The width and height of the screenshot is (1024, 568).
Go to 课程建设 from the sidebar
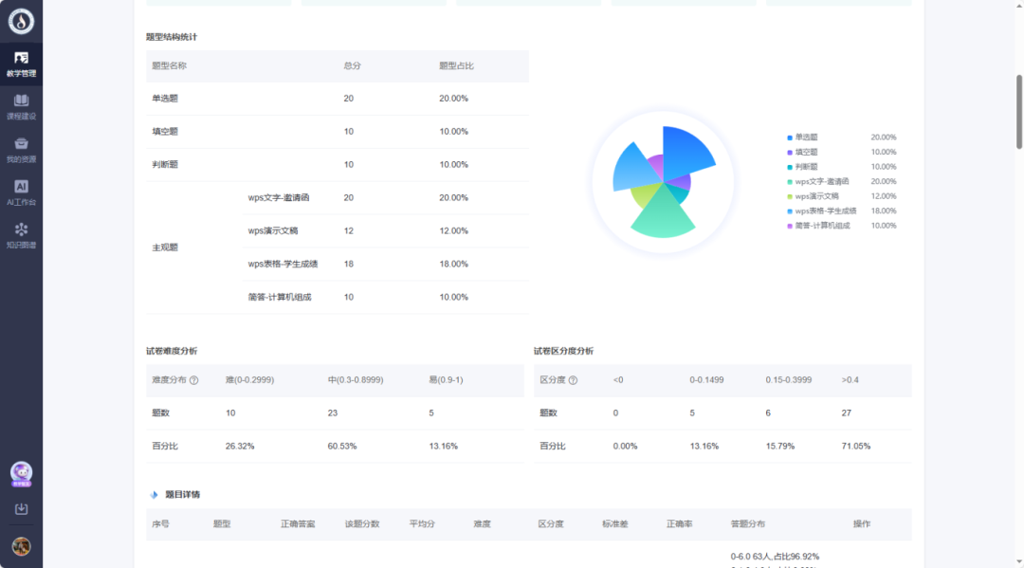(21, 106)
